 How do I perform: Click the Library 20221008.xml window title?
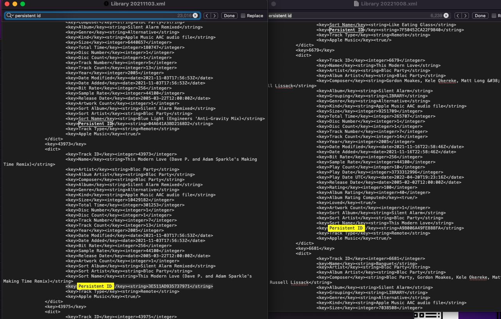pos(389,4)
